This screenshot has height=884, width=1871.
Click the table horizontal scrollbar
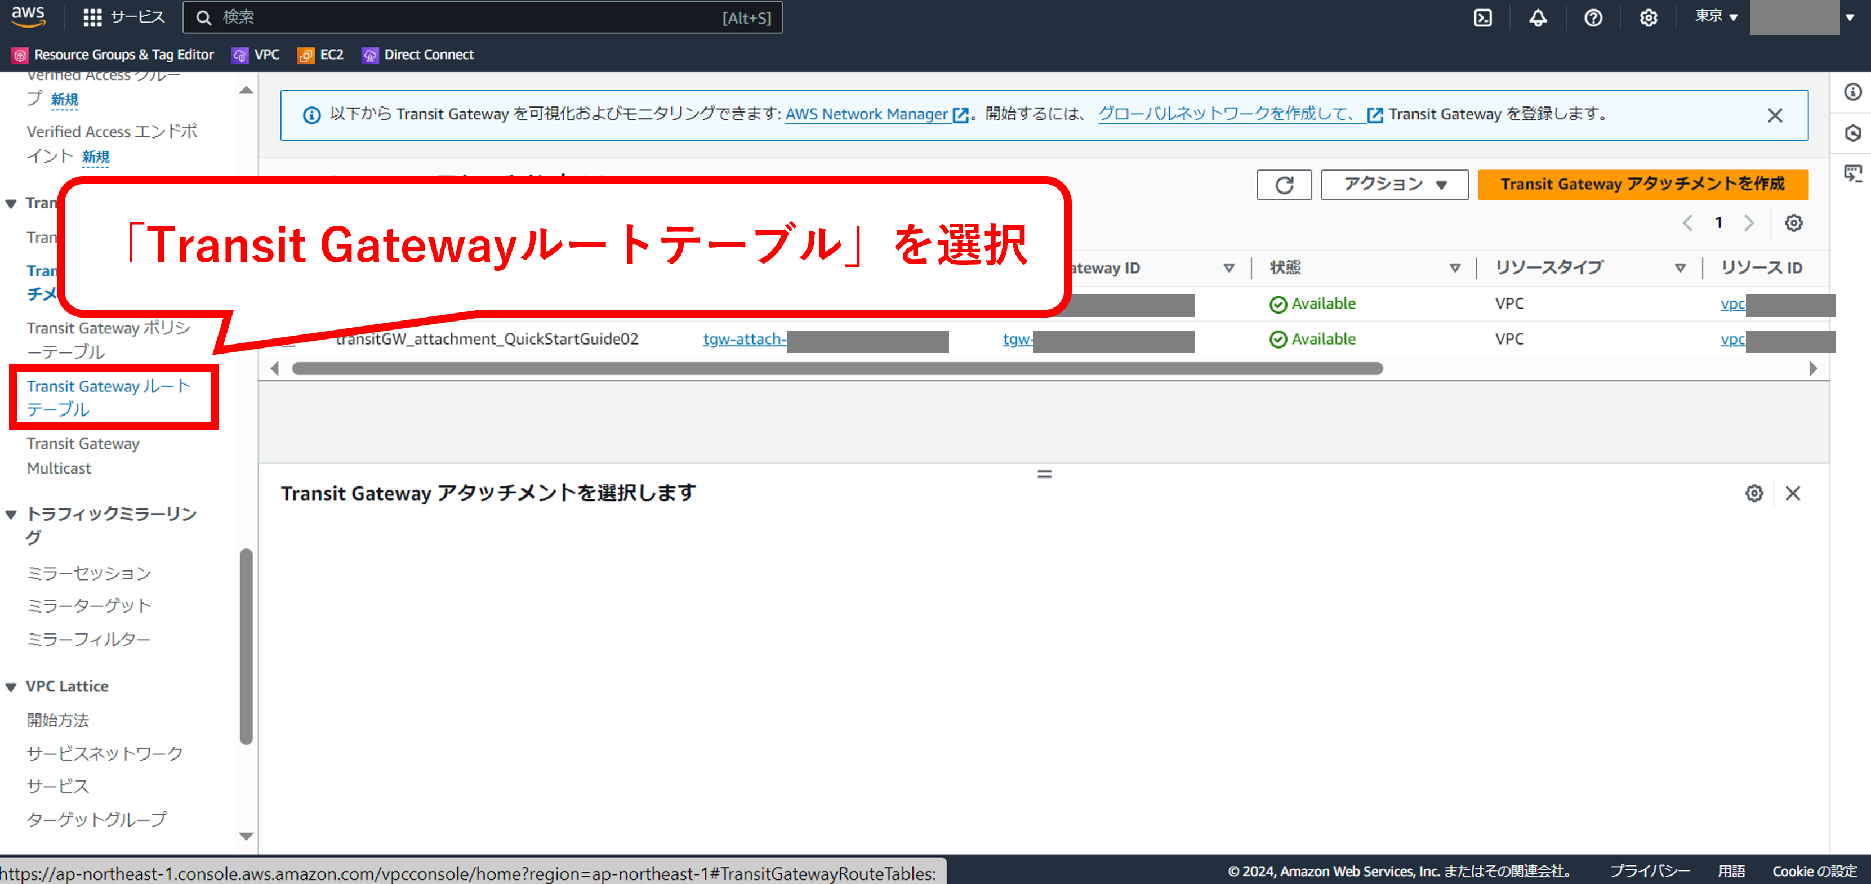(x=837, y=369)
